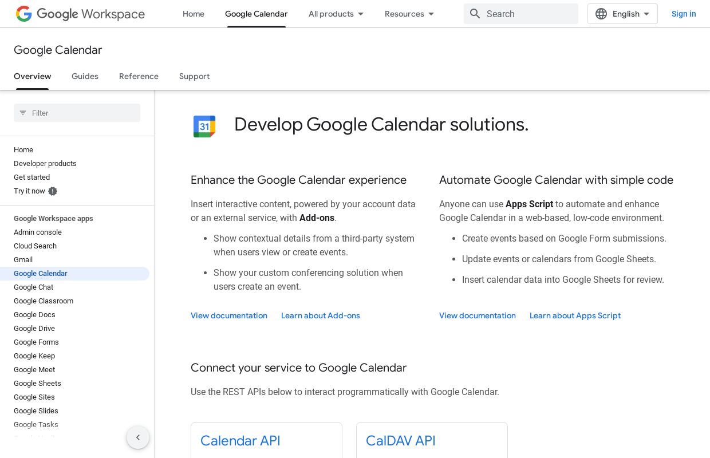This screenshot has width=710, height=458.
Task: Open Google Drive in sidebar
Action: (34, 329)
